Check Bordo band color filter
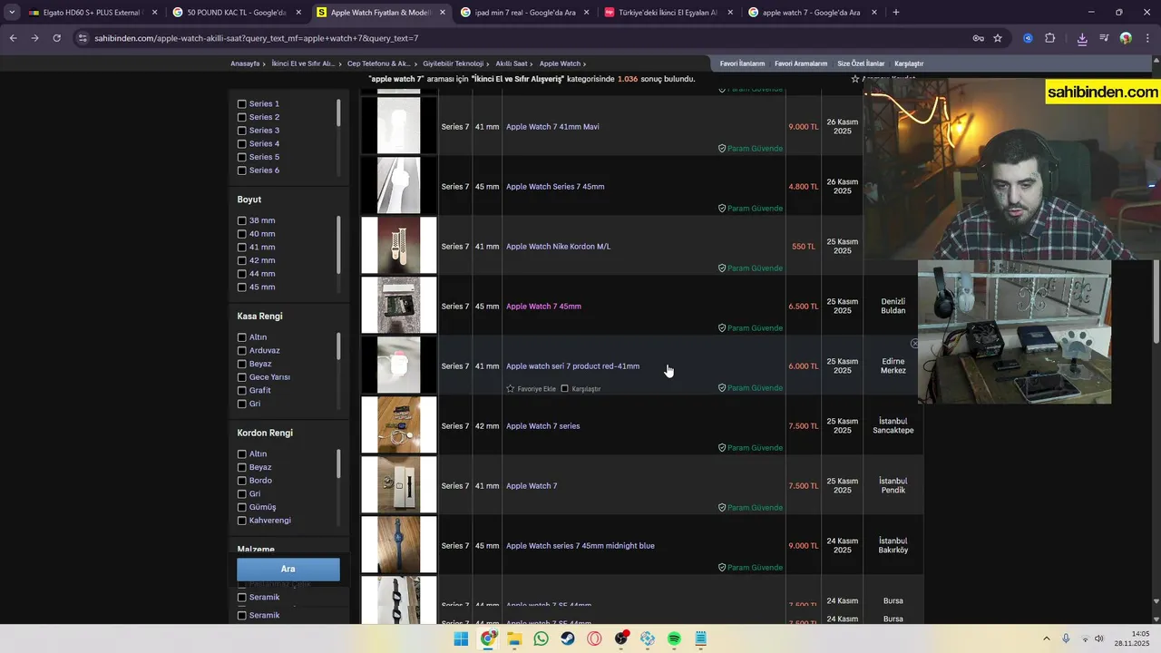Image resolution: width=1161 pixels, height=653 pixels. pos(242,481)
